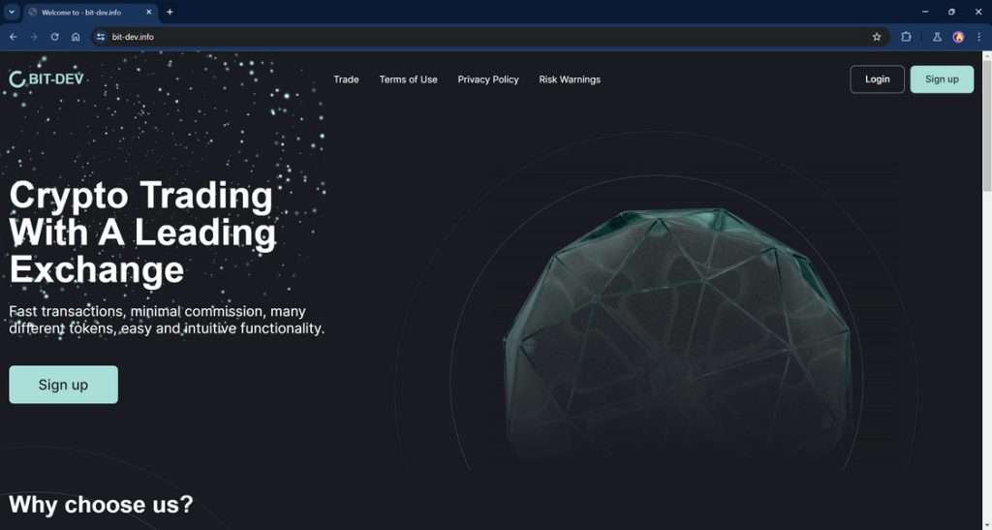This screenshot has height=530, width=992.
Task: Click the 'Crypto Trading With A Leading Exchange' headline
Action: pos(142,233)
